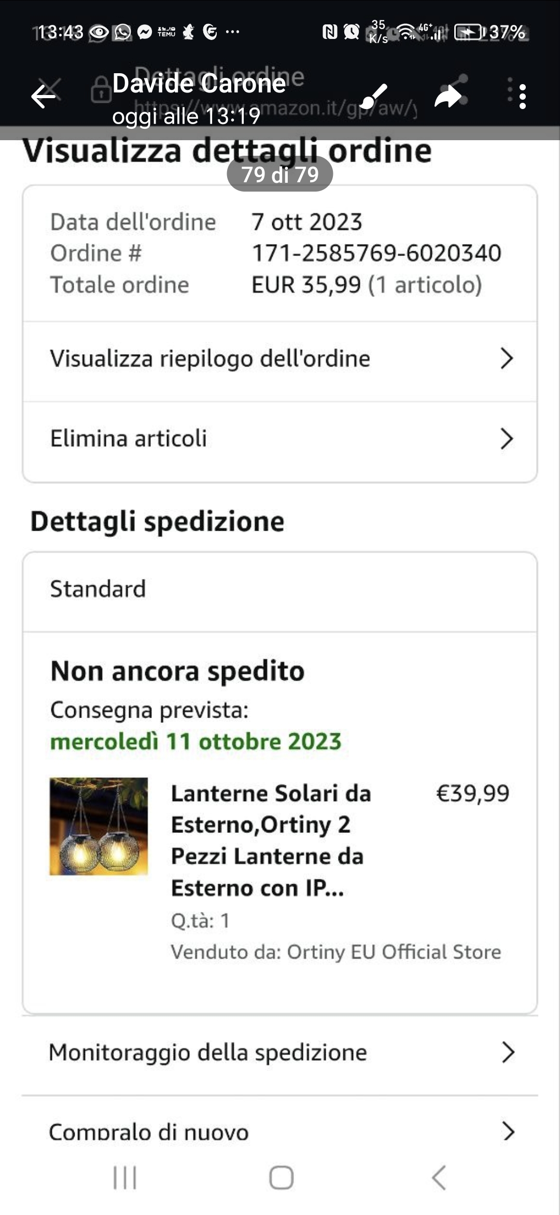This screenshot has height=1215, width=560.
Task: Tap the forward share arrow icon
Action: (448, 97)
